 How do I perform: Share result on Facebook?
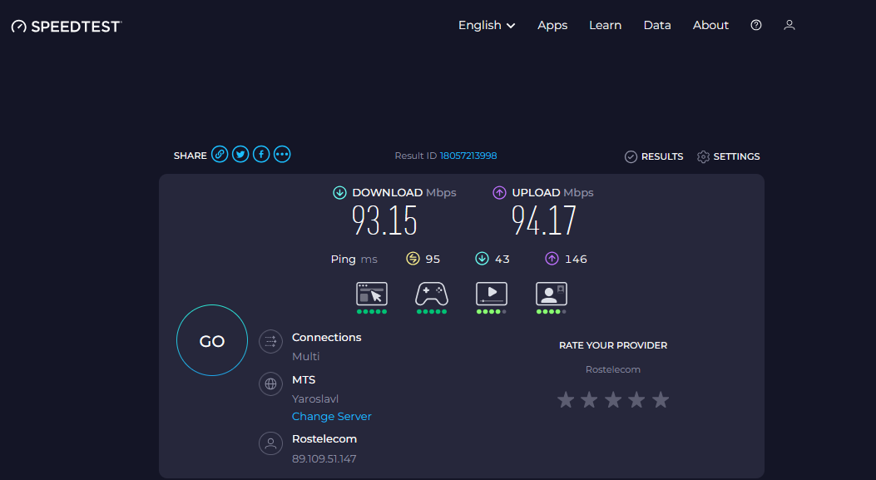(x=261, y=154)
